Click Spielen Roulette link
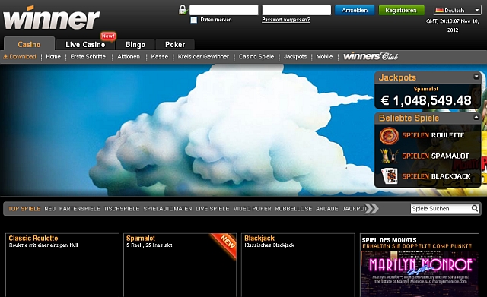 pos(433,135)
